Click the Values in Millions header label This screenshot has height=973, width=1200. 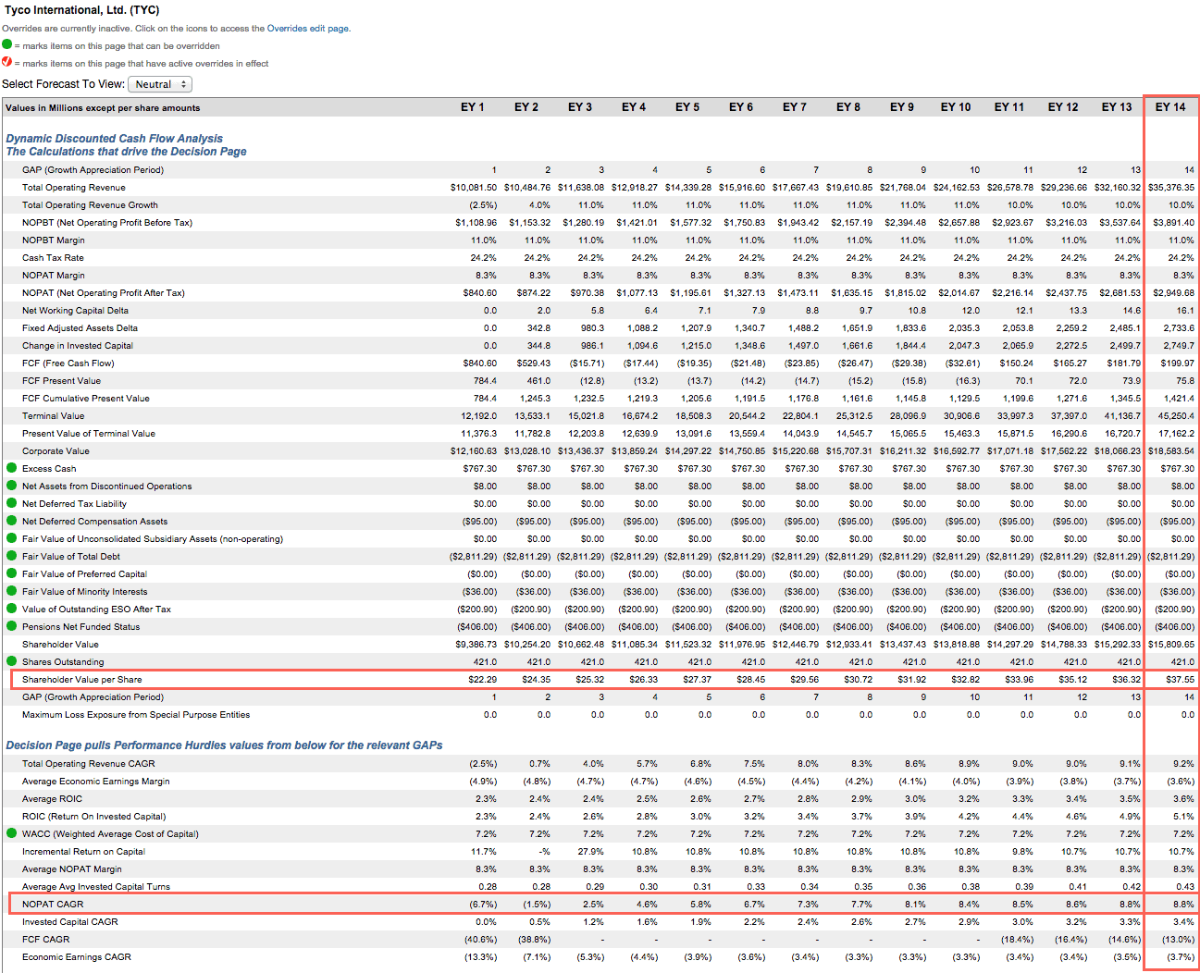pyautogui.click(x=103, y=108)
